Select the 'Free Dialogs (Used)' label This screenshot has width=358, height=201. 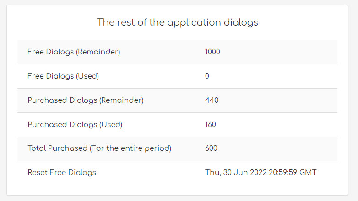click(x=63, y=76)
